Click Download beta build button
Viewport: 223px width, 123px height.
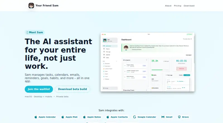(x=72, y=89)
